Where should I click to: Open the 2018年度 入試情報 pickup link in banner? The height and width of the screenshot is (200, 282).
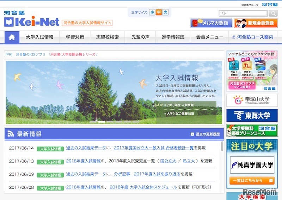(x=180, y=105)
